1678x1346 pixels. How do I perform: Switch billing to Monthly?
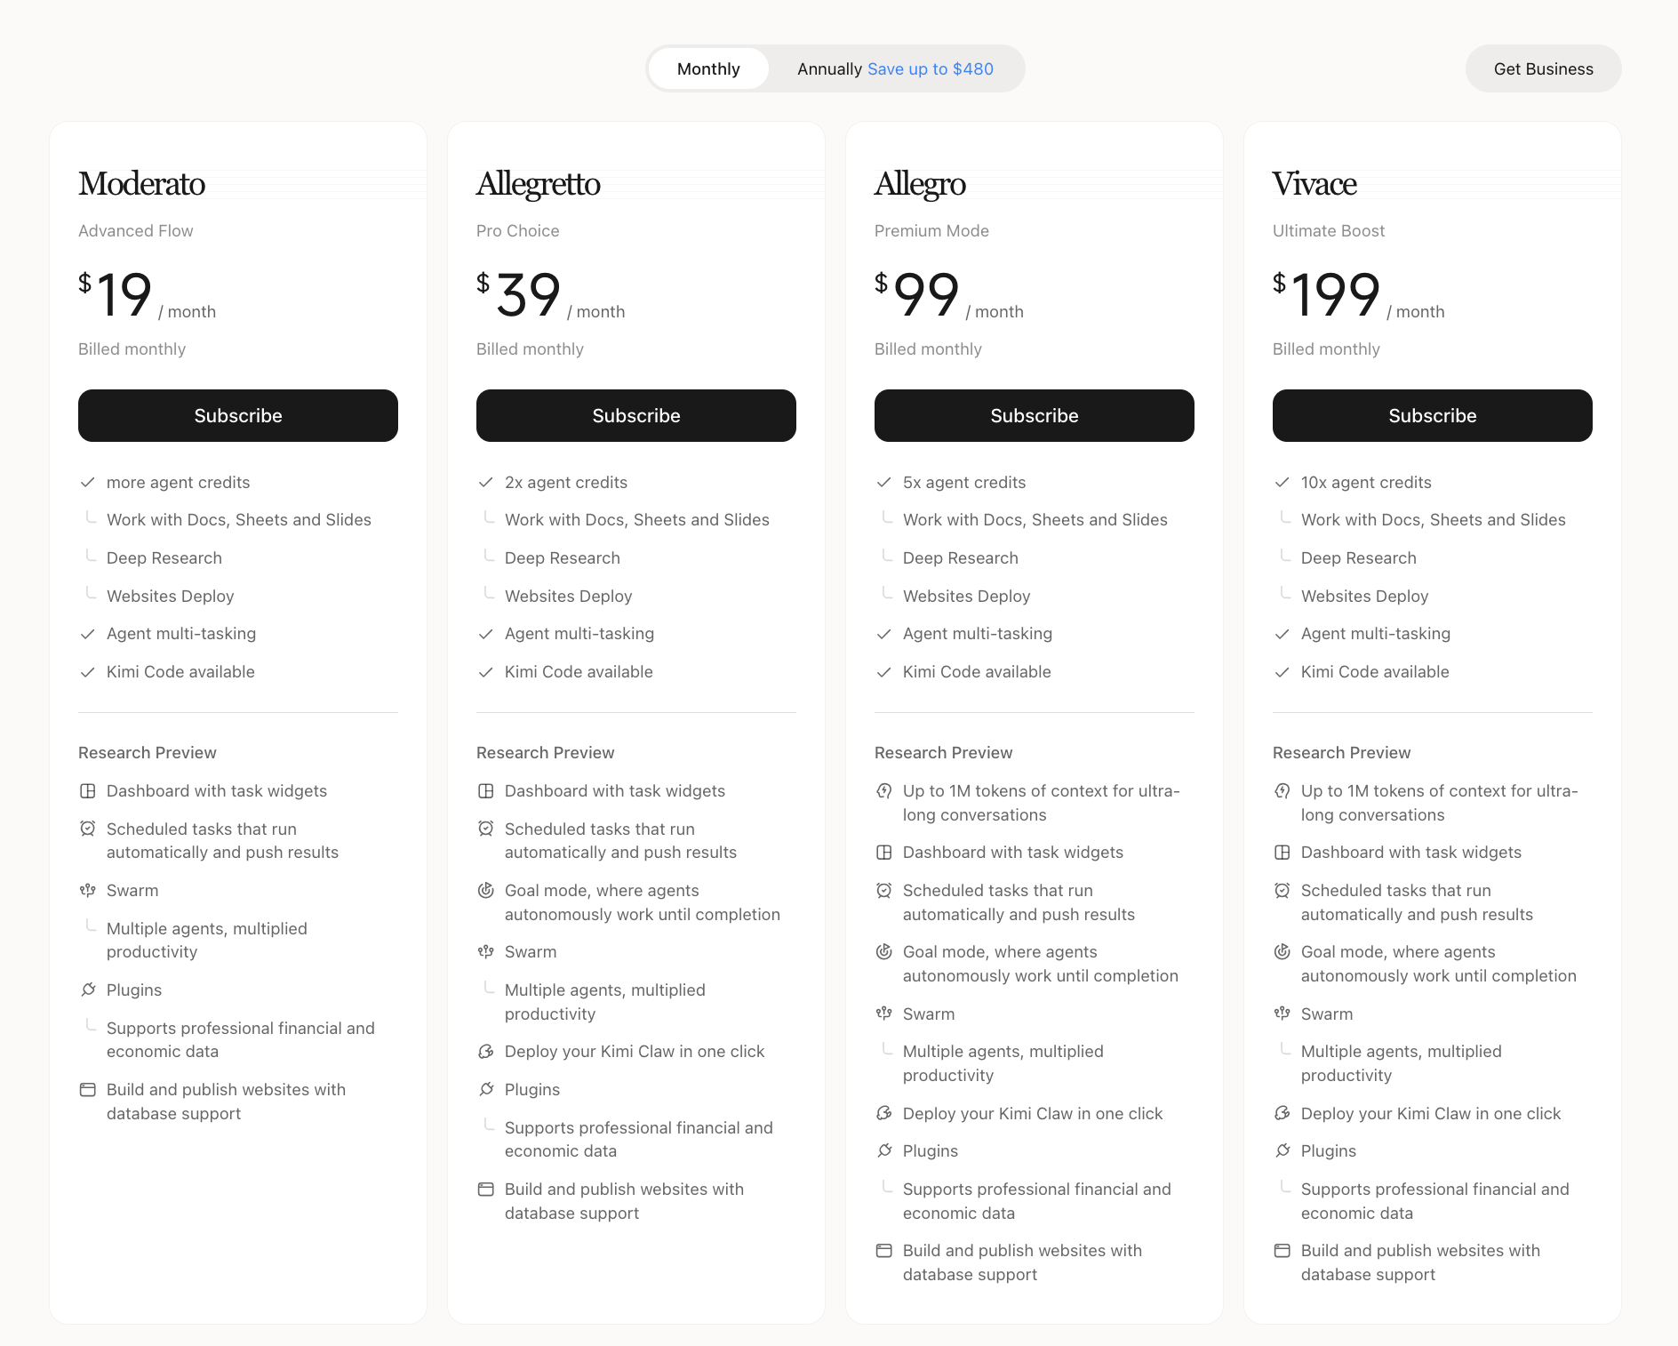click(708, 68)
